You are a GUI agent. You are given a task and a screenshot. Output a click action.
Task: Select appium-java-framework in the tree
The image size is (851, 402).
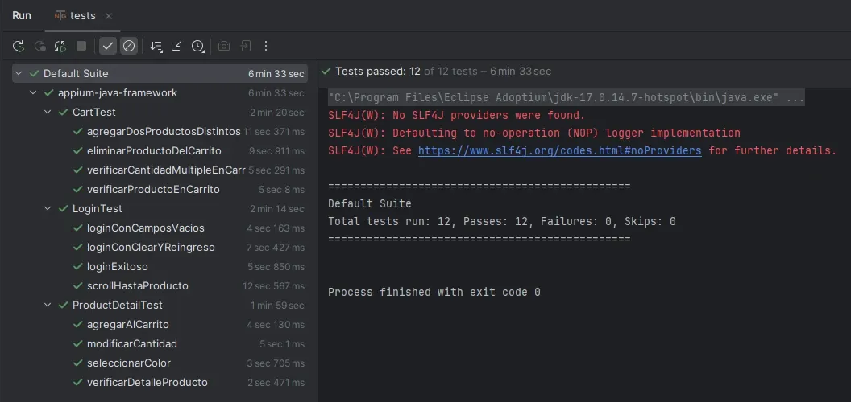click(160, 92)
